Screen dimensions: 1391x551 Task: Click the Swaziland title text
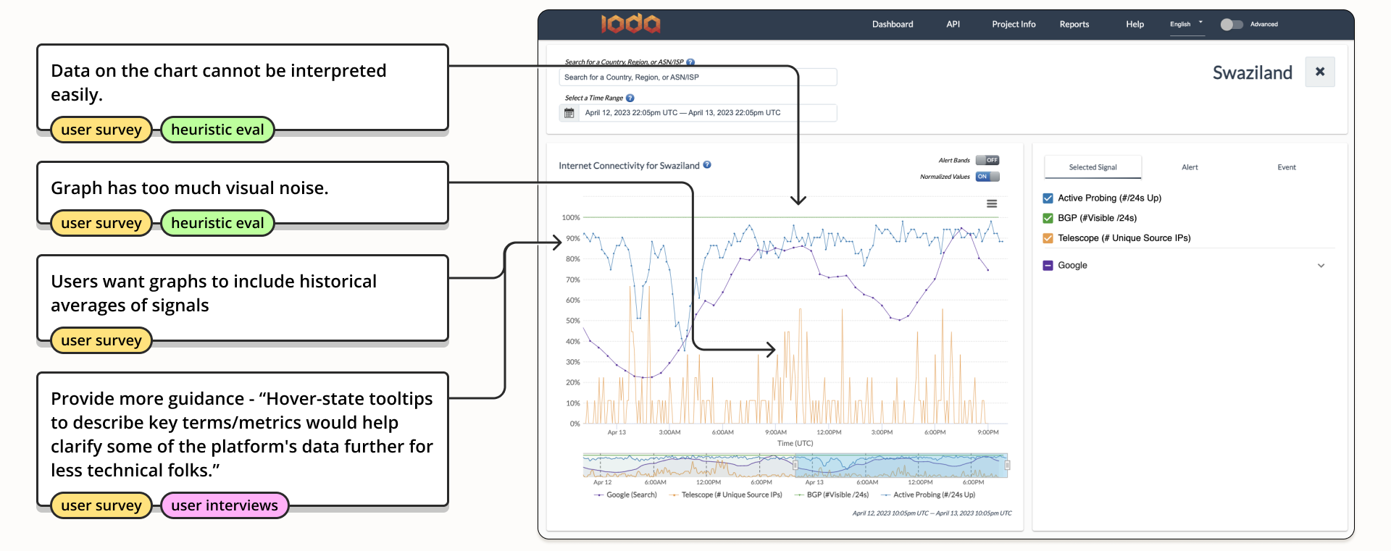tap(1253, 72)
